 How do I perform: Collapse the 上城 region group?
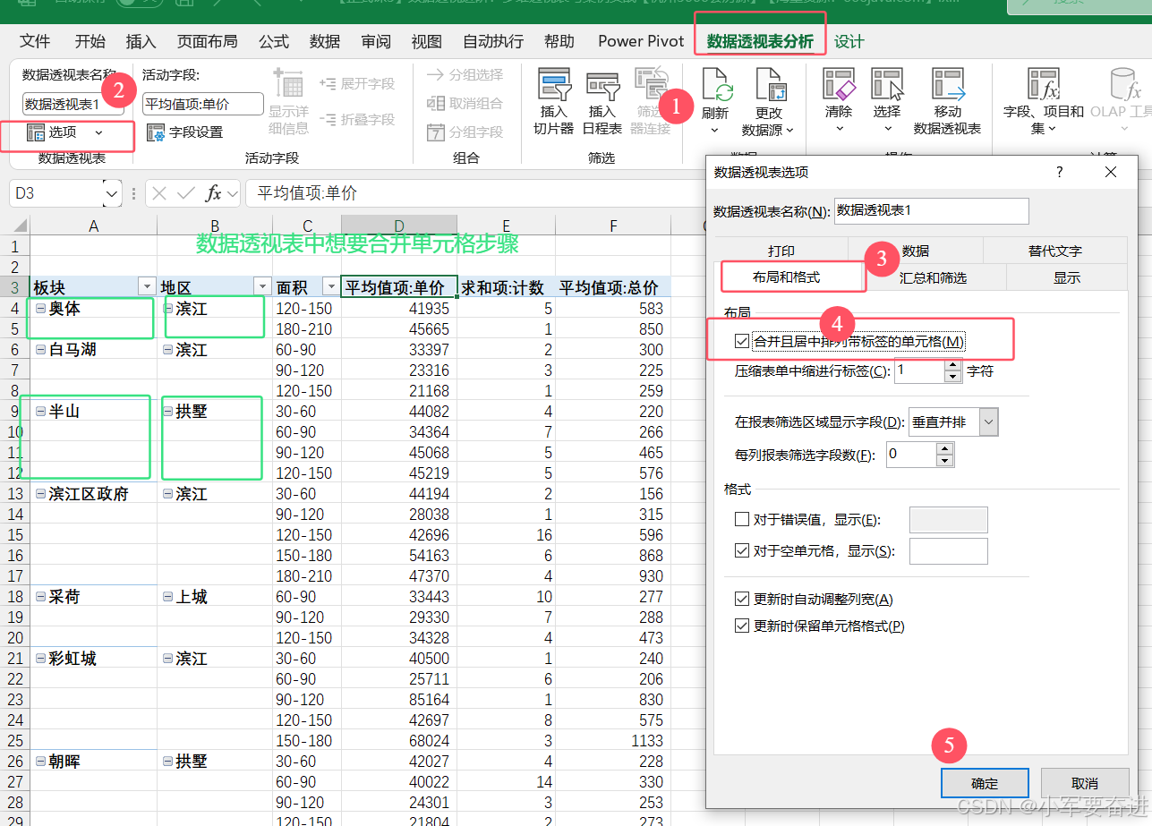(x=168, y=596)
